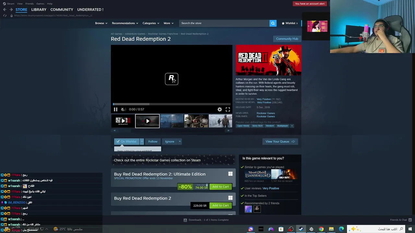Expand the Recommendations menu
Screen dimensions: 415x233
click(125, 23)
